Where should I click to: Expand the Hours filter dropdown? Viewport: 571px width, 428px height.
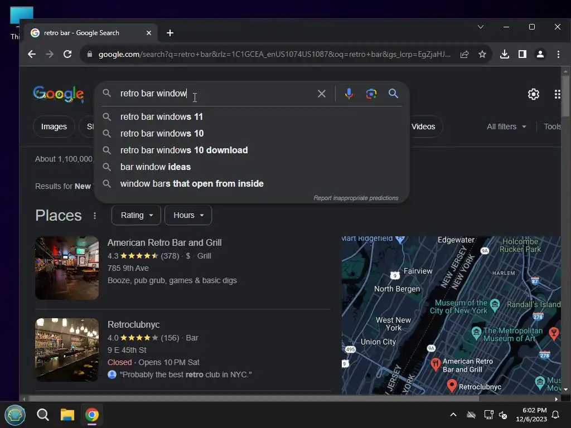click(188, 215)
